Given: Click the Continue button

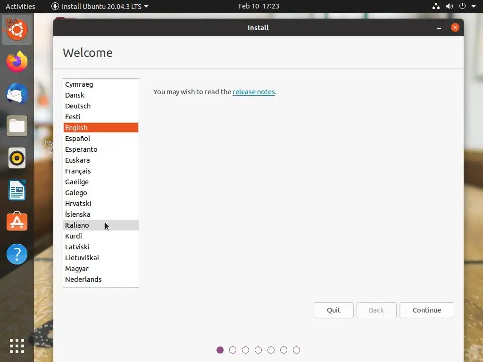Looking at the screenshot, I should pyautogui.click(x=426, y=310).
